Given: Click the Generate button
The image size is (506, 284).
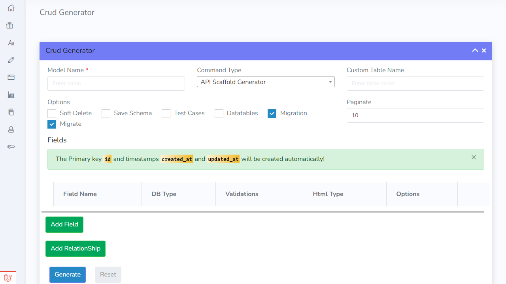Looking at the screenshot, I should coord(67,274).
